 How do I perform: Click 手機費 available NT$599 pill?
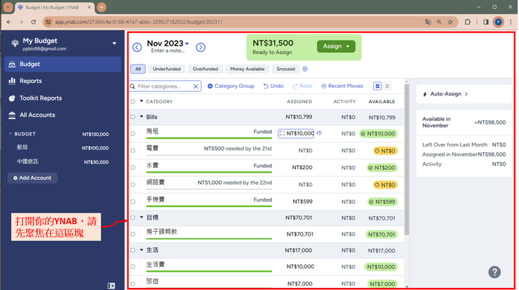pos(383,202)
